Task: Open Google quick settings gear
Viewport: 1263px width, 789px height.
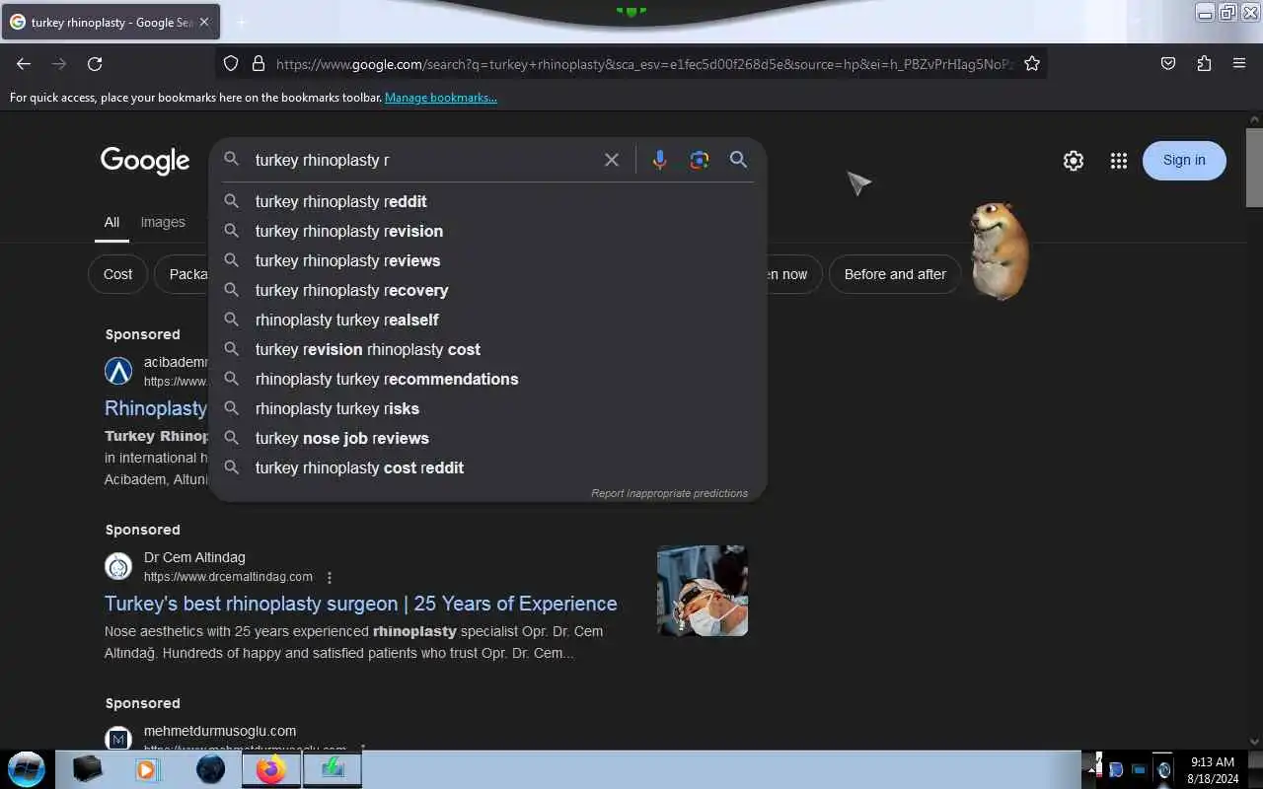Action: coord(1074,161)
